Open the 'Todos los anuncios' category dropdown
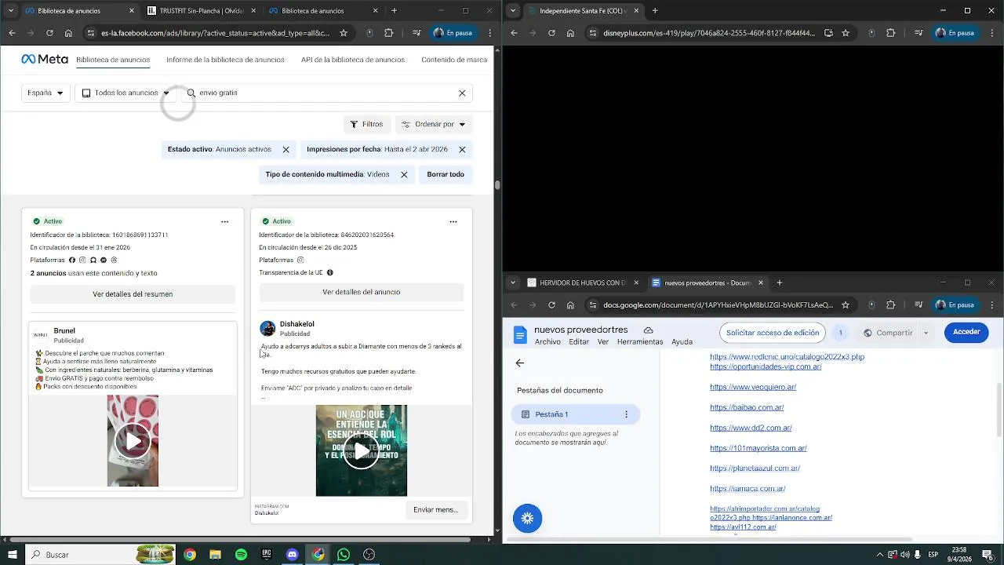1004x565 pixels. click(126, 93)
